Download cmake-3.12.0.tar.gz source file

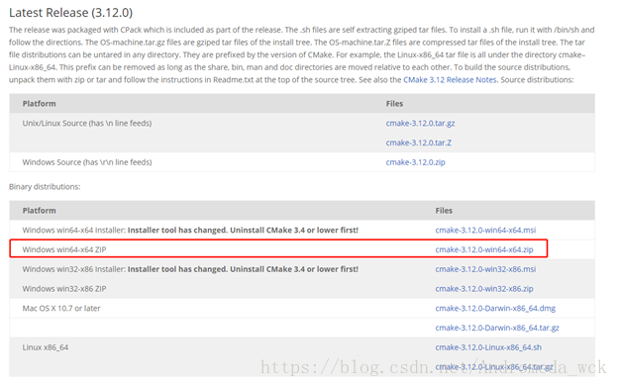[420, 123]
